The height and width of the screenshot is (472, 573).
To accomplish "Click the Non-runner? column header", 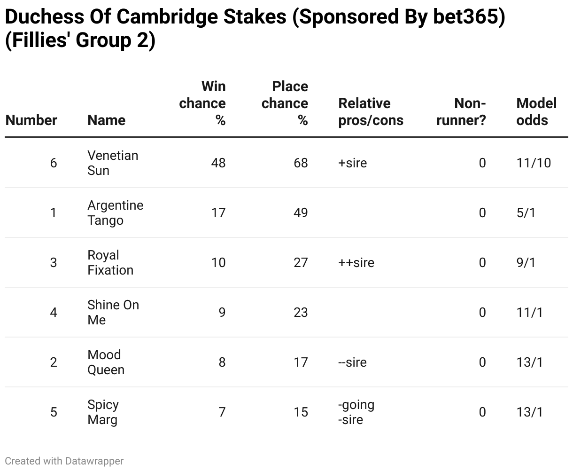I will [461, 112].
